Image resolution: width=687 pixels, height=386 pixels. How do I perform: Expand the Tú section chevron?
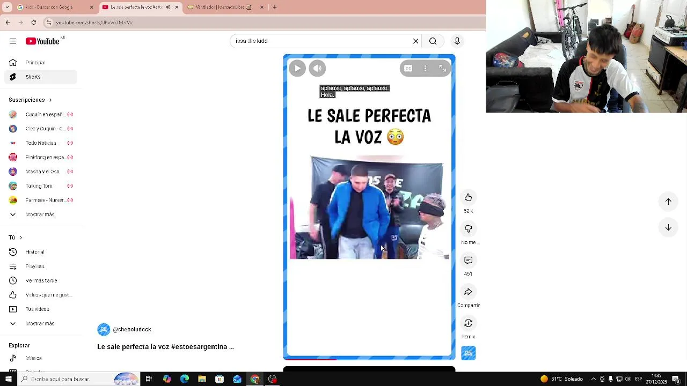click(x=21, y=237)
